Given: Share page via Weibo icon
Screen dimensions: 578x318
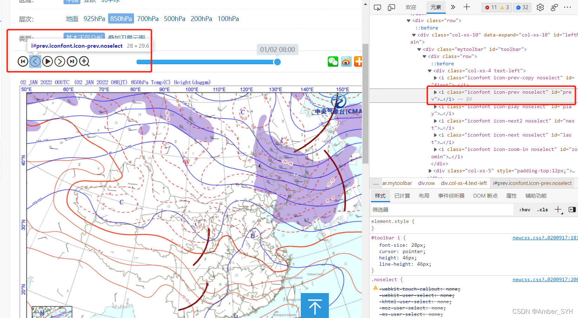Looking at the screenshot, I should coord(346,61).
